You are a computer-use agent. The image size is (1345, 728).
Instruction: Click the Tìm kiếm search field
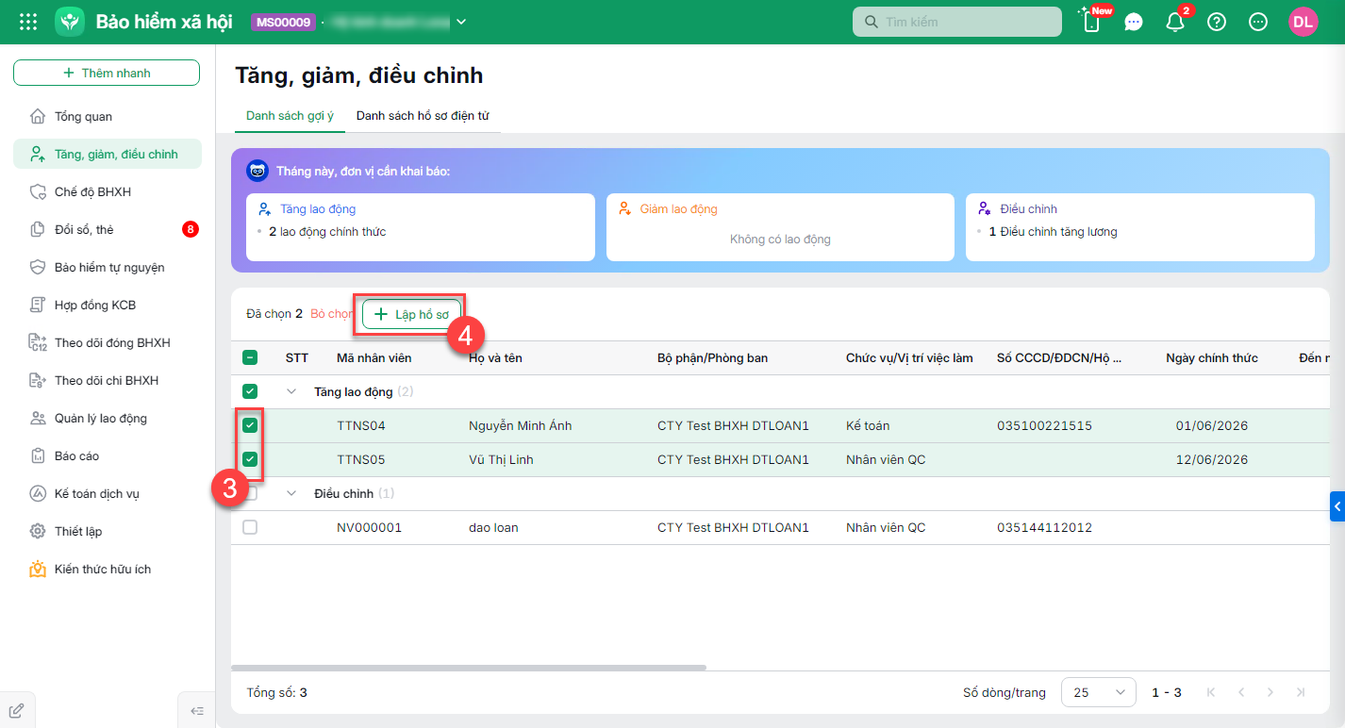click(x=957, y=22)
